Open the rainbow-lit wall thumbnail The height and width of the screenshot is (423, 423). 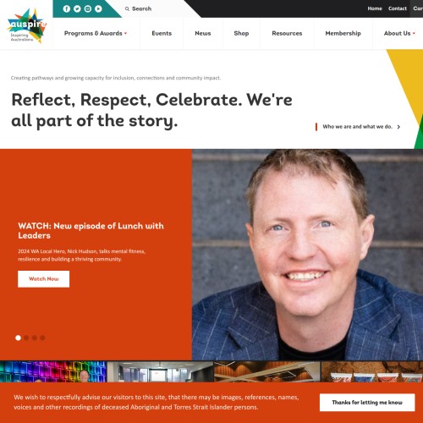click(53, 371)
